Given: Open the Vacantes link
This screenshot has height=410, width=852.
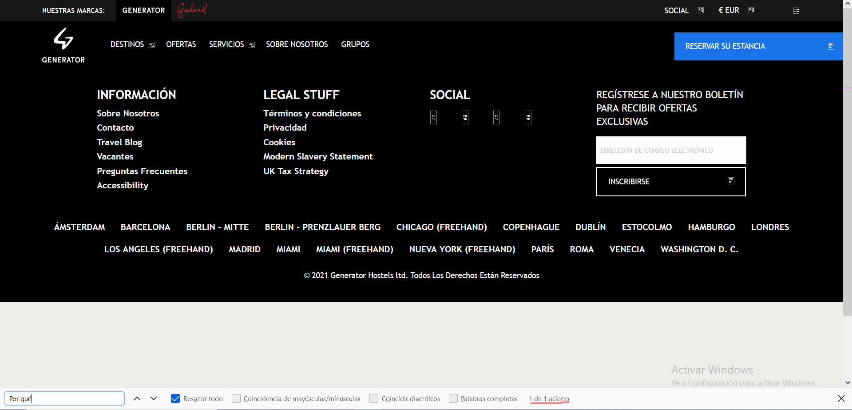Looking at the screenshot, I should point(115,156).
